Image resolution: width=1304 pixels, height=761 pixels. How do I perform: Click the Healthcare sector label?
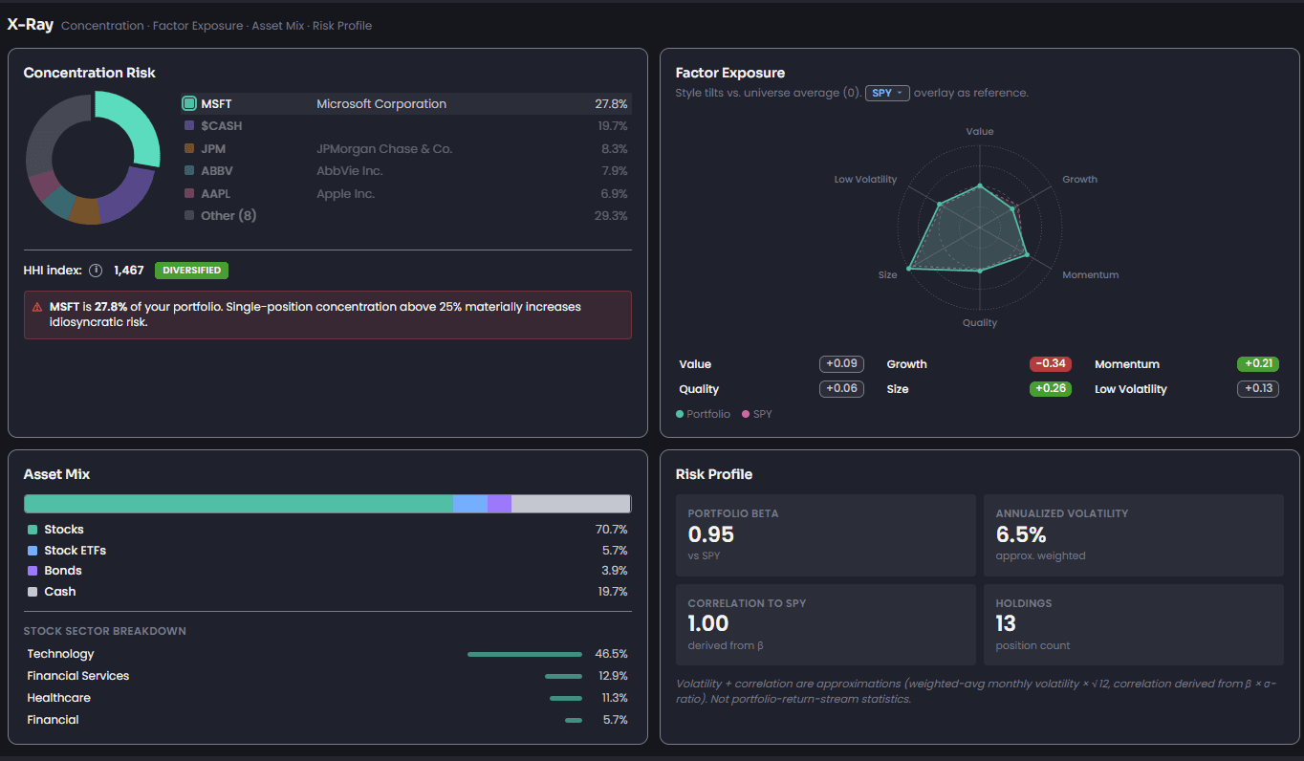59,698
